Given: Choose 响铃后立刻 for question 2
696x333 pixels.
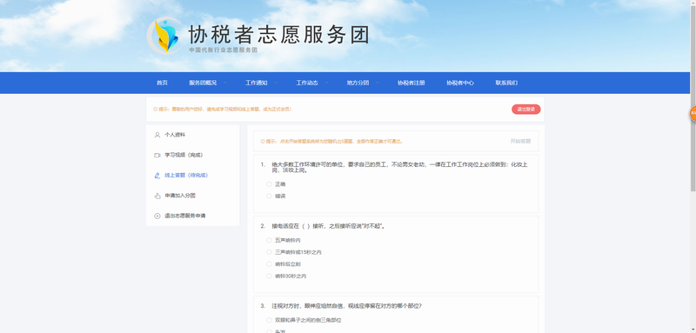Looking at the screenshot, I should click(x=269, y=264).
